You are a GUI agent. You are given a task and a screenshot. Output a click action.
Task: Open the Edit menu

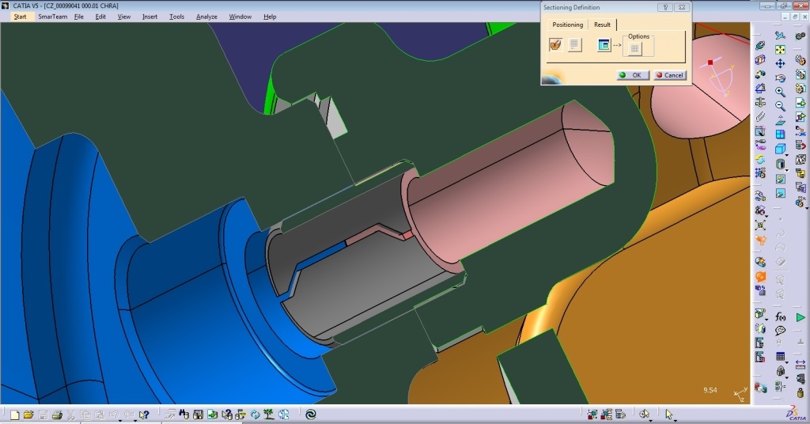click(100, 17)
